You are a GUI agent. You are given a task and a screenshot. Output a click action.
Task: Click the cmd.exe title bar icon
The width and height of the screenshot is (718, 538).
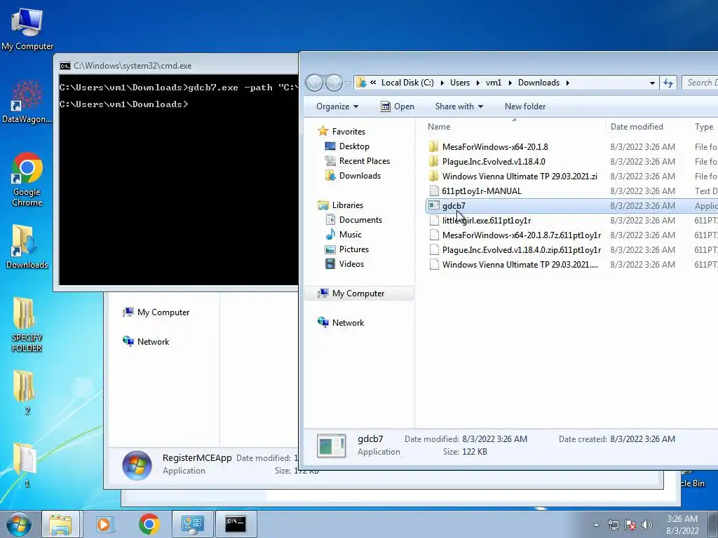tap(65, 66)
